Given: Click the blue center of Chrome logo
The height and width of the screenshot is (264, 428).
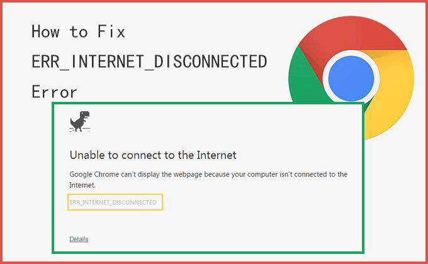Looking at the screenshot, I should coord(351,79).
